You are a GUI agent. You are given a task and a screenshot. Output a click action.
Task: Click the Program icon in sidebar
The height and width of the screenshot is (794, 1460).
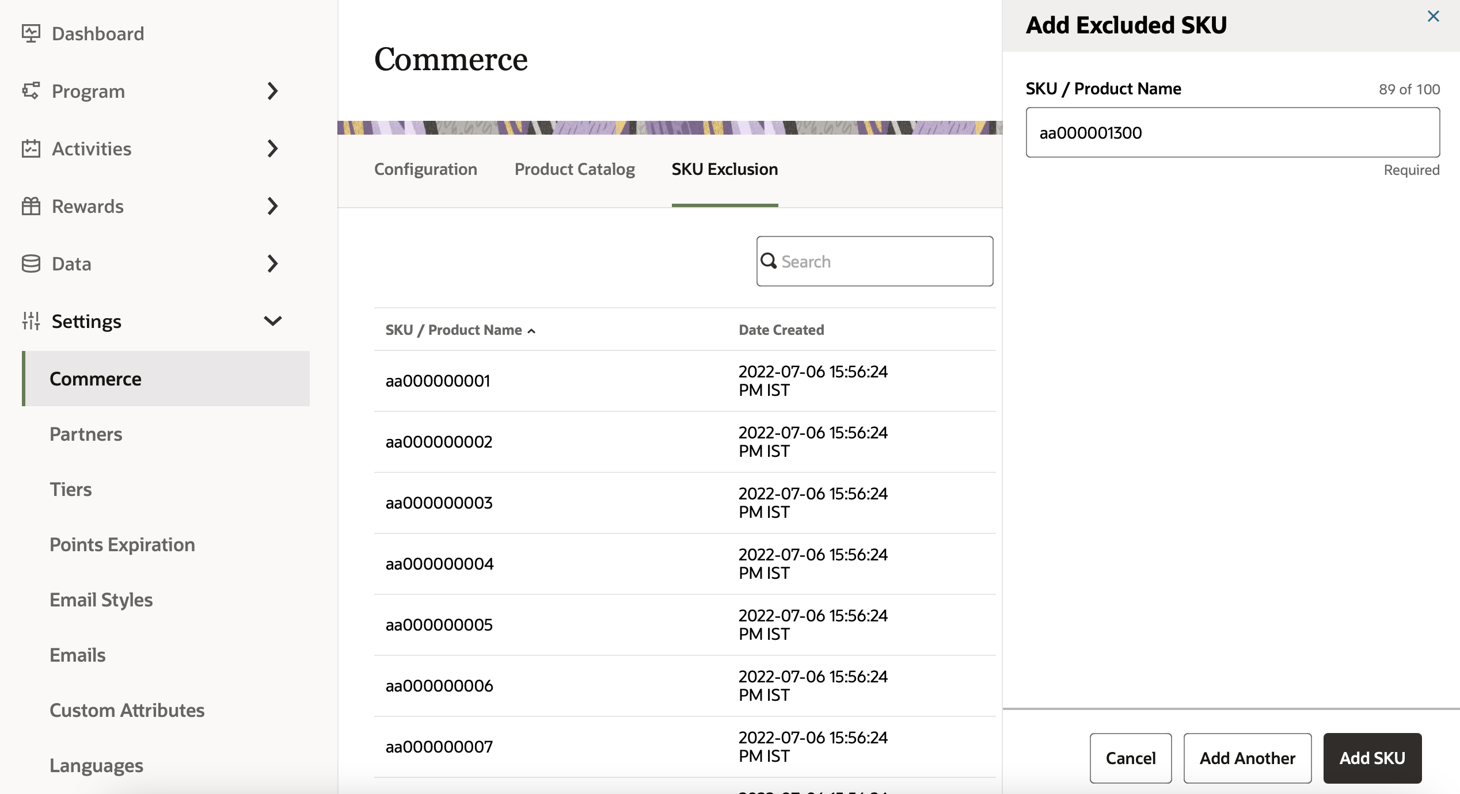coord(31,91)
